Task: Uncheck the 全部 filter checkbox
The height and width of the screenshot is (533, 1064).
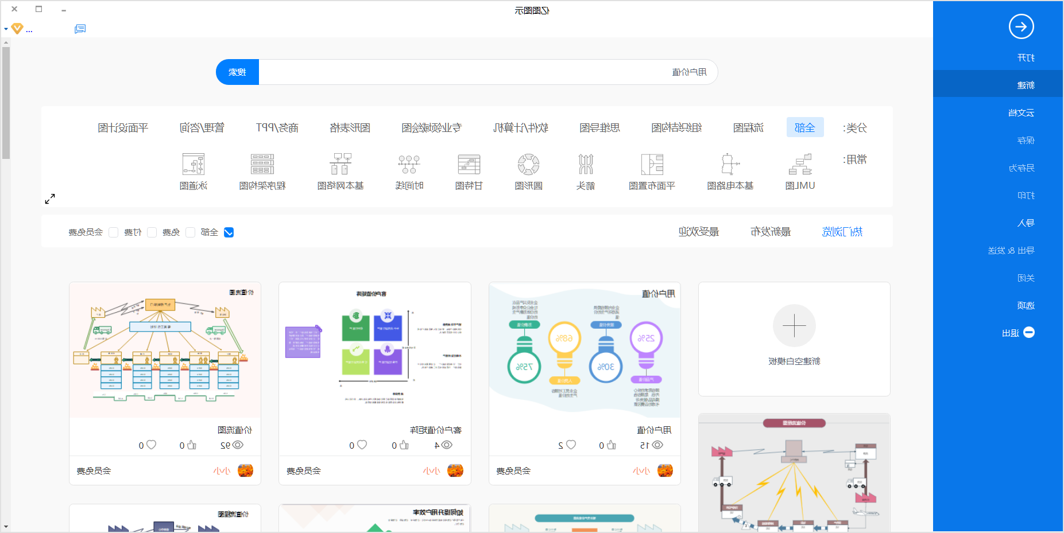Action: (x=229, y=232)
